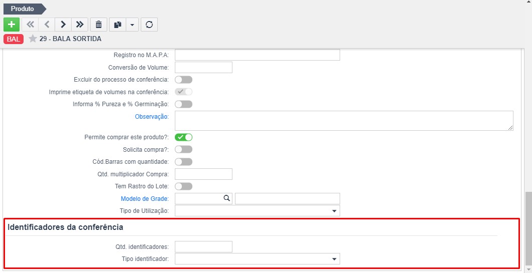
Task: Click the Qtd. multiplicador Compra field
Action: (x=203, y=174)
